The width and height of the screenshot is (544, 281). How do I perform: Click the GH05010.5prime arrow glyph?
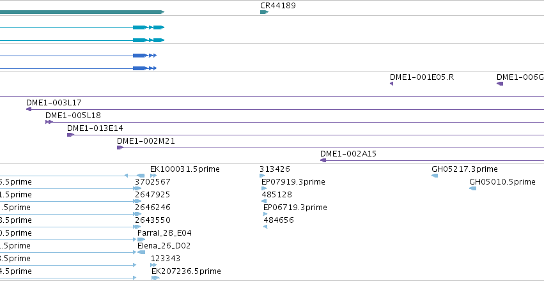[473, 188]
